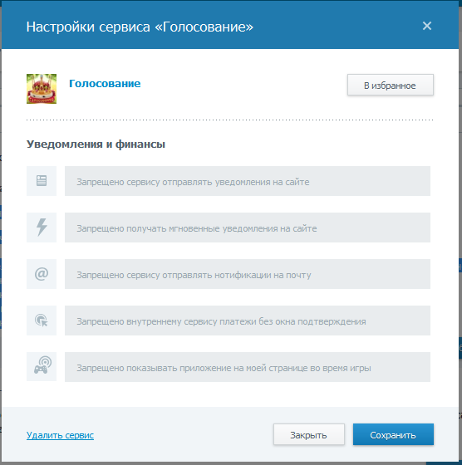
Task: Toggle 'Запрещено сервису отправлять нотификации на почту'
Action: [x=248, y=274]
